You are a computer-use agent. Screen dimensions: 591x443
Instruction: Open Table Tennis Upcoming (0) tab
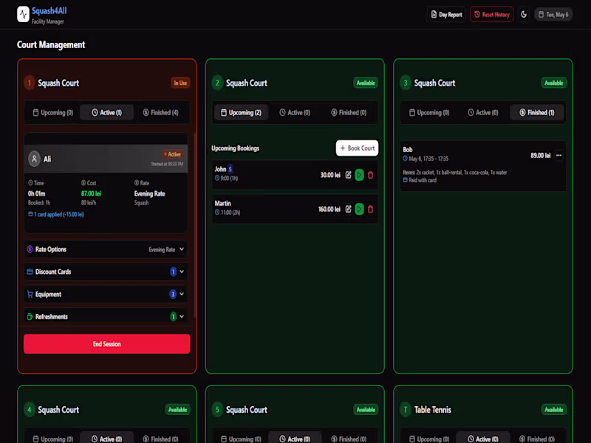(429, 439)
